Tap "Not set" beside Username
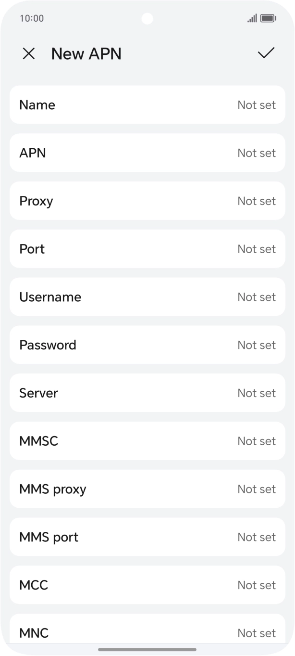Image resolution: width=295 pixels, height=656 pixels. pyautogui.click(x=257, y=297)
